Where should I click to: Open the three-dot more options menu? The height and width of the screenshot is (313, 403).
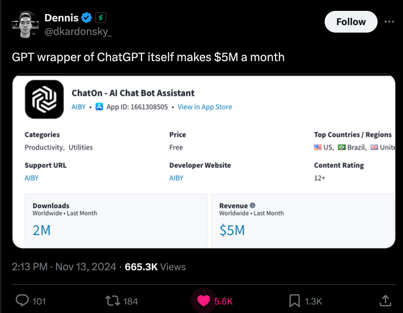(390, 22)
